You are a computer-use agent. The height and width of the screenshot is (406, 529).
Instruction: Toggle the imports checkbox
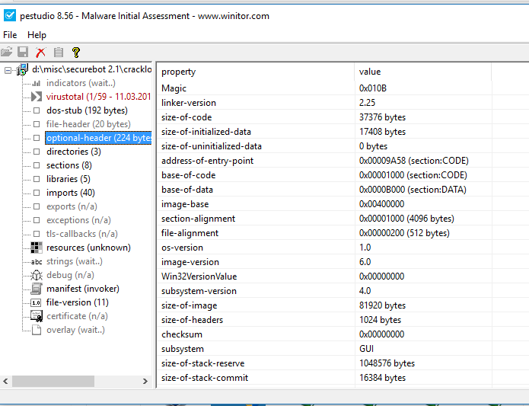pyautogui.click(x=36, y=193)
